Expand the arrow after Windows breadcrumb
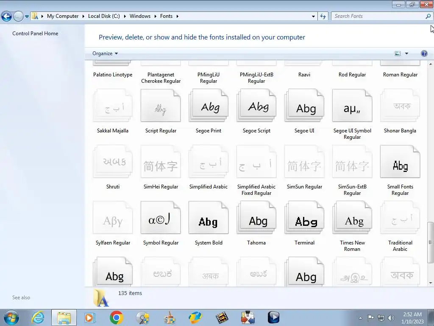The width and height of the screenshot is (434, 326). 155,17
